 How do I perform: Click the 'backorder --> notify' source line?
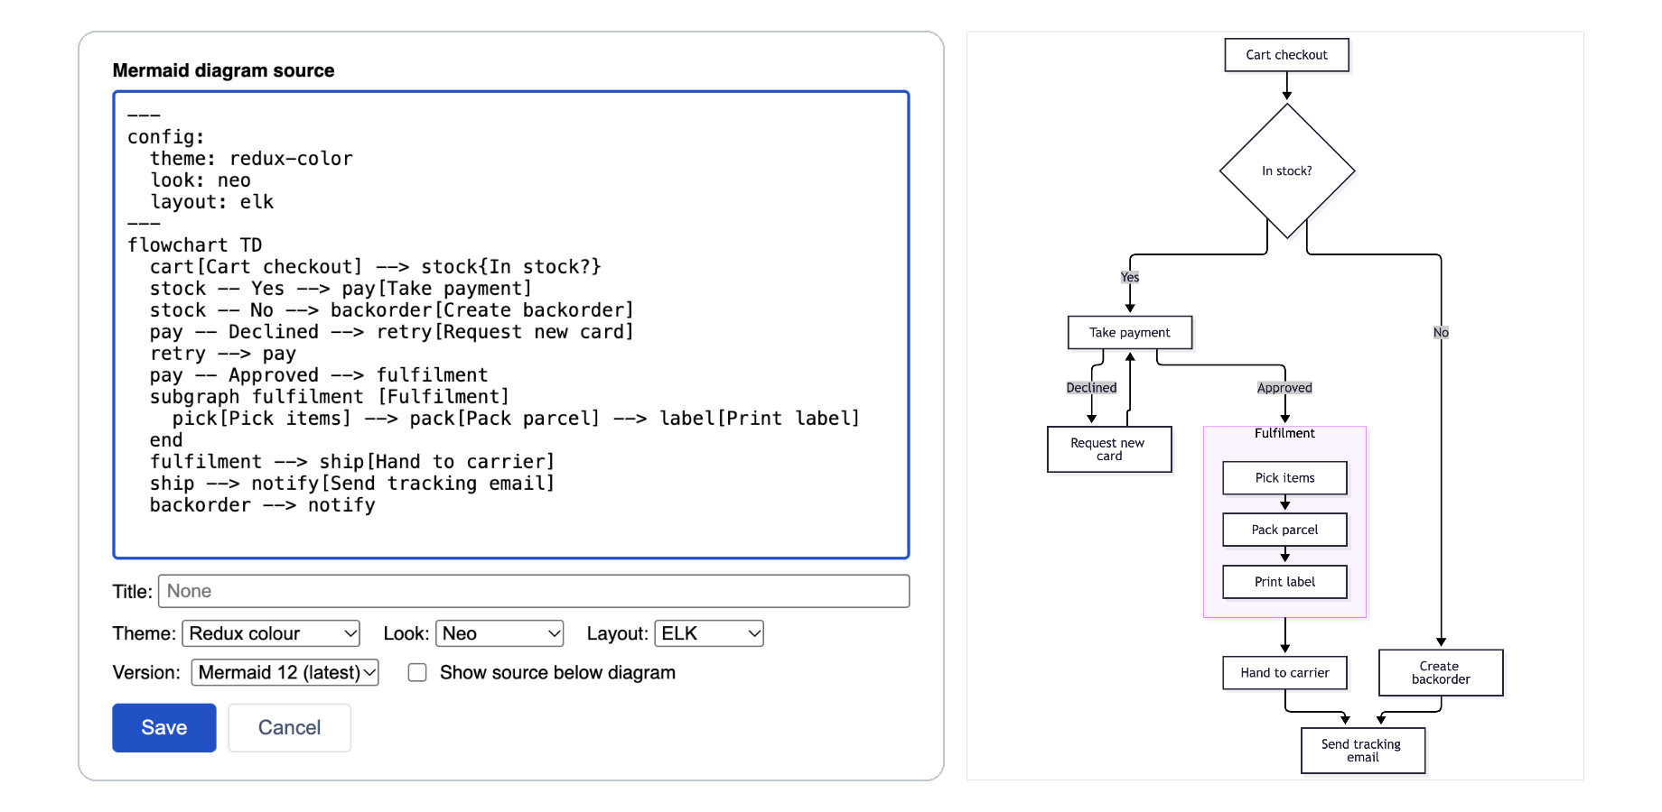pos(262,505)
